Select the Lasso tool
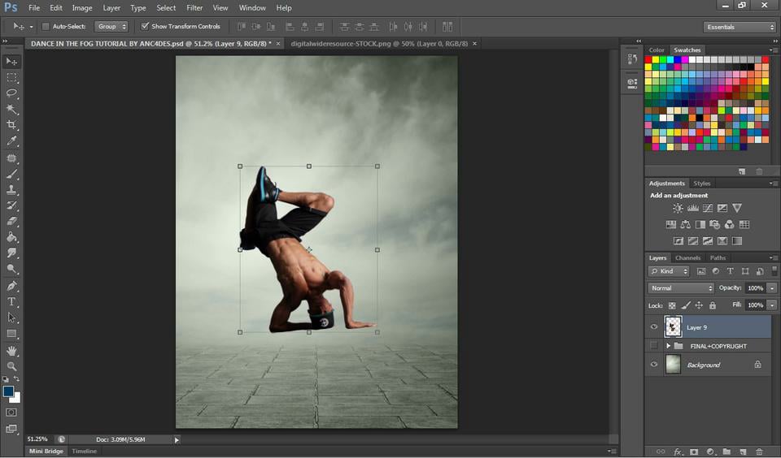The image size is (781, 458). pyautogui.click(x=11, y=93)
